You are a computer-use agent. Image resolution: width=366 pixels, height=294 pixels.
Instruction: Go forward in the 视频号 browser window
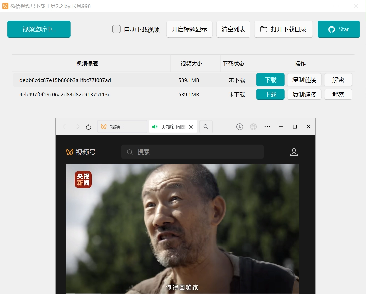coord(78,127)
